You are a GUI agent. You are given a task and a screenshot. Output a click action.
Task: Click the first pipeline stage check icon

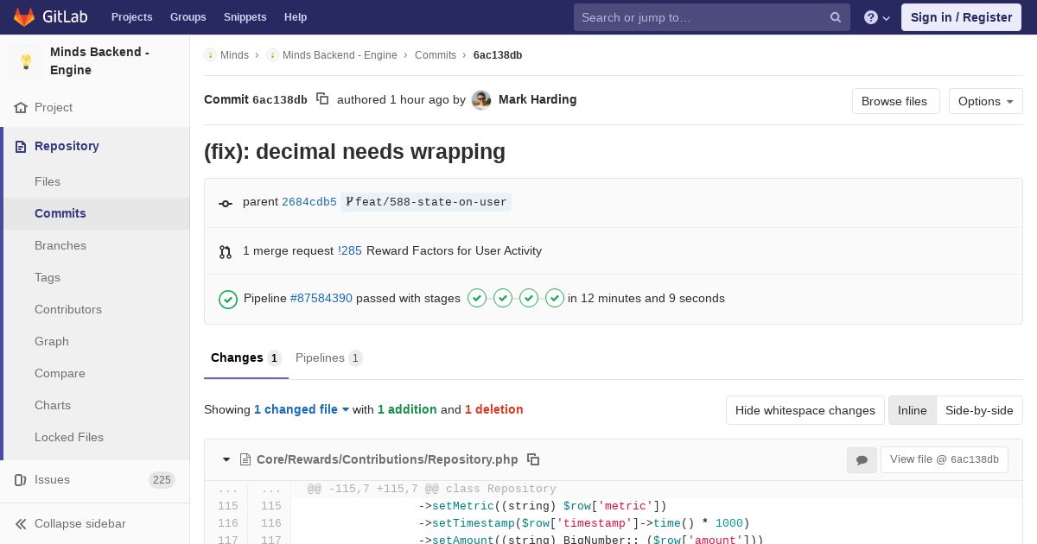point(477,298)
